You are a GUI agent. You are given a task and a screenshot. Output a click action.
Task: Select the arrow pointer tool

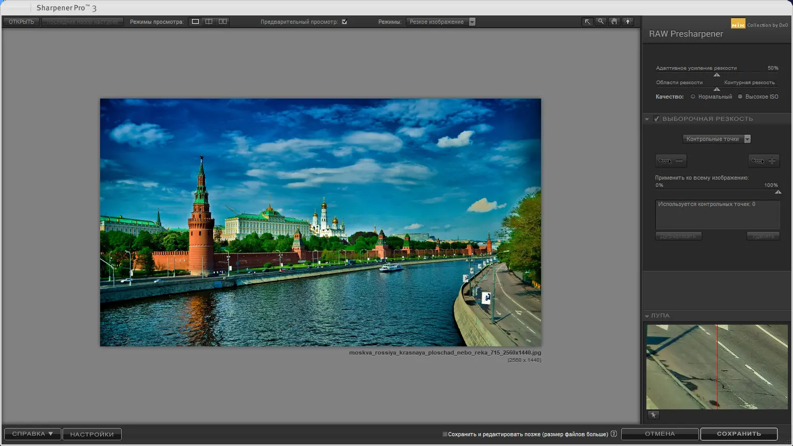coord(587,22)
